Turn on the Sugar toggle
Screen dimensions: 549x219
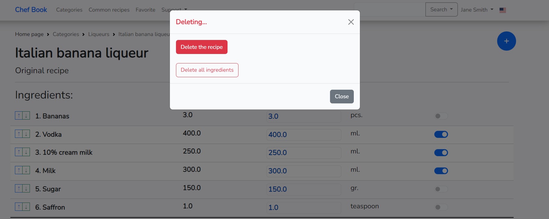[x=441, y=189]
